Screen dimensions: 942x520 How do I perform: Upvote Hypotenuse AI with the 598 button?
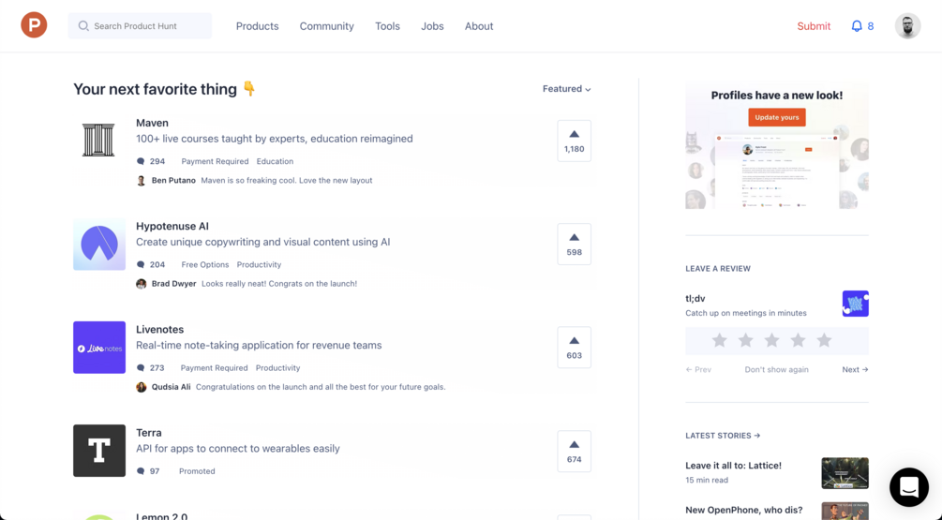click(x=574, y=244)
